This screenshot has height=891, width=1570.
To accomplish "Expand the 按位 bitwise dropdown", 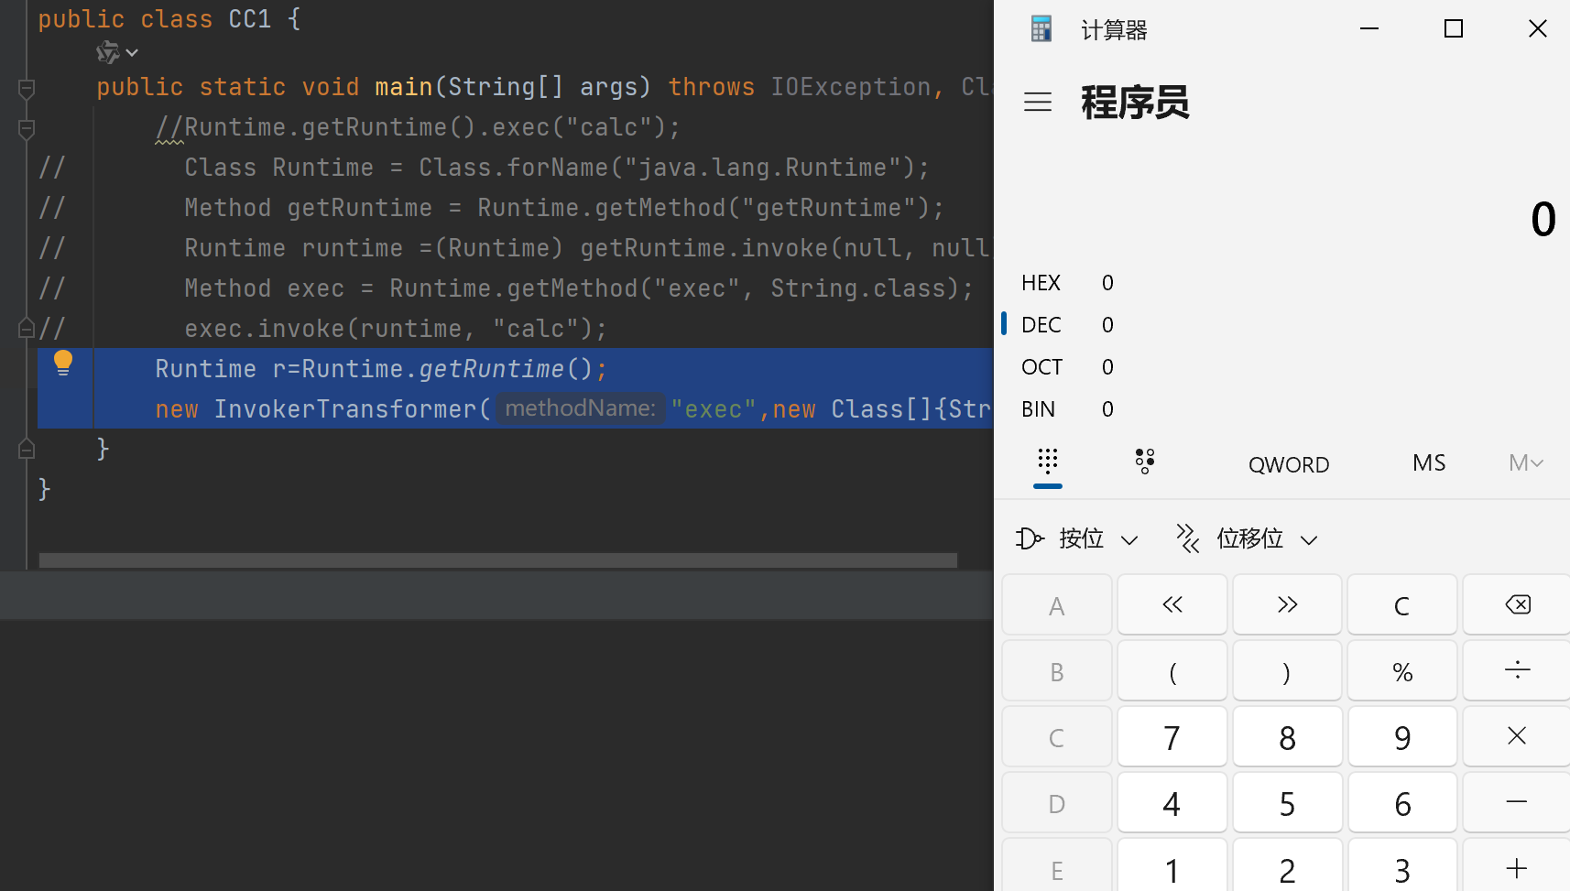I will click(1077, 538).
